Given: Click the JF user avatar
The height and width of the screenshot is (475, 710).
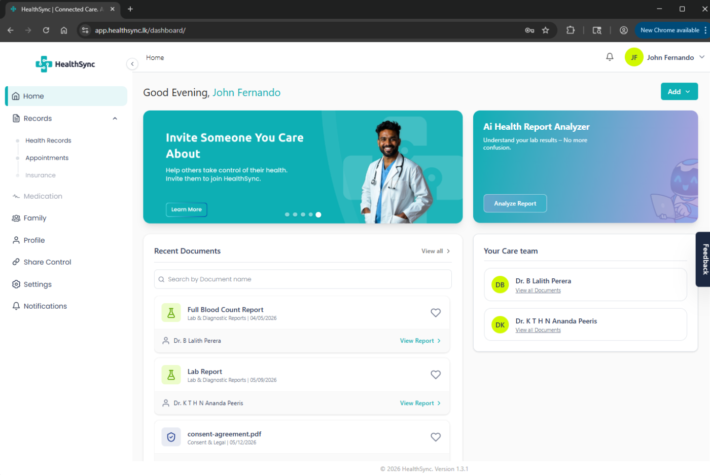Looking at the screenshot, I should point(634,57).
